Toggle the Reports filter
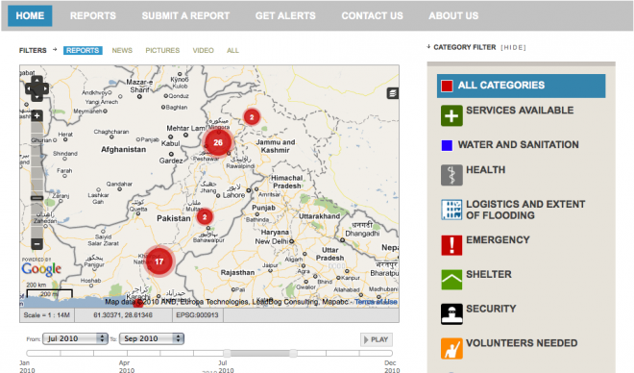 click(x=83, y=50)
